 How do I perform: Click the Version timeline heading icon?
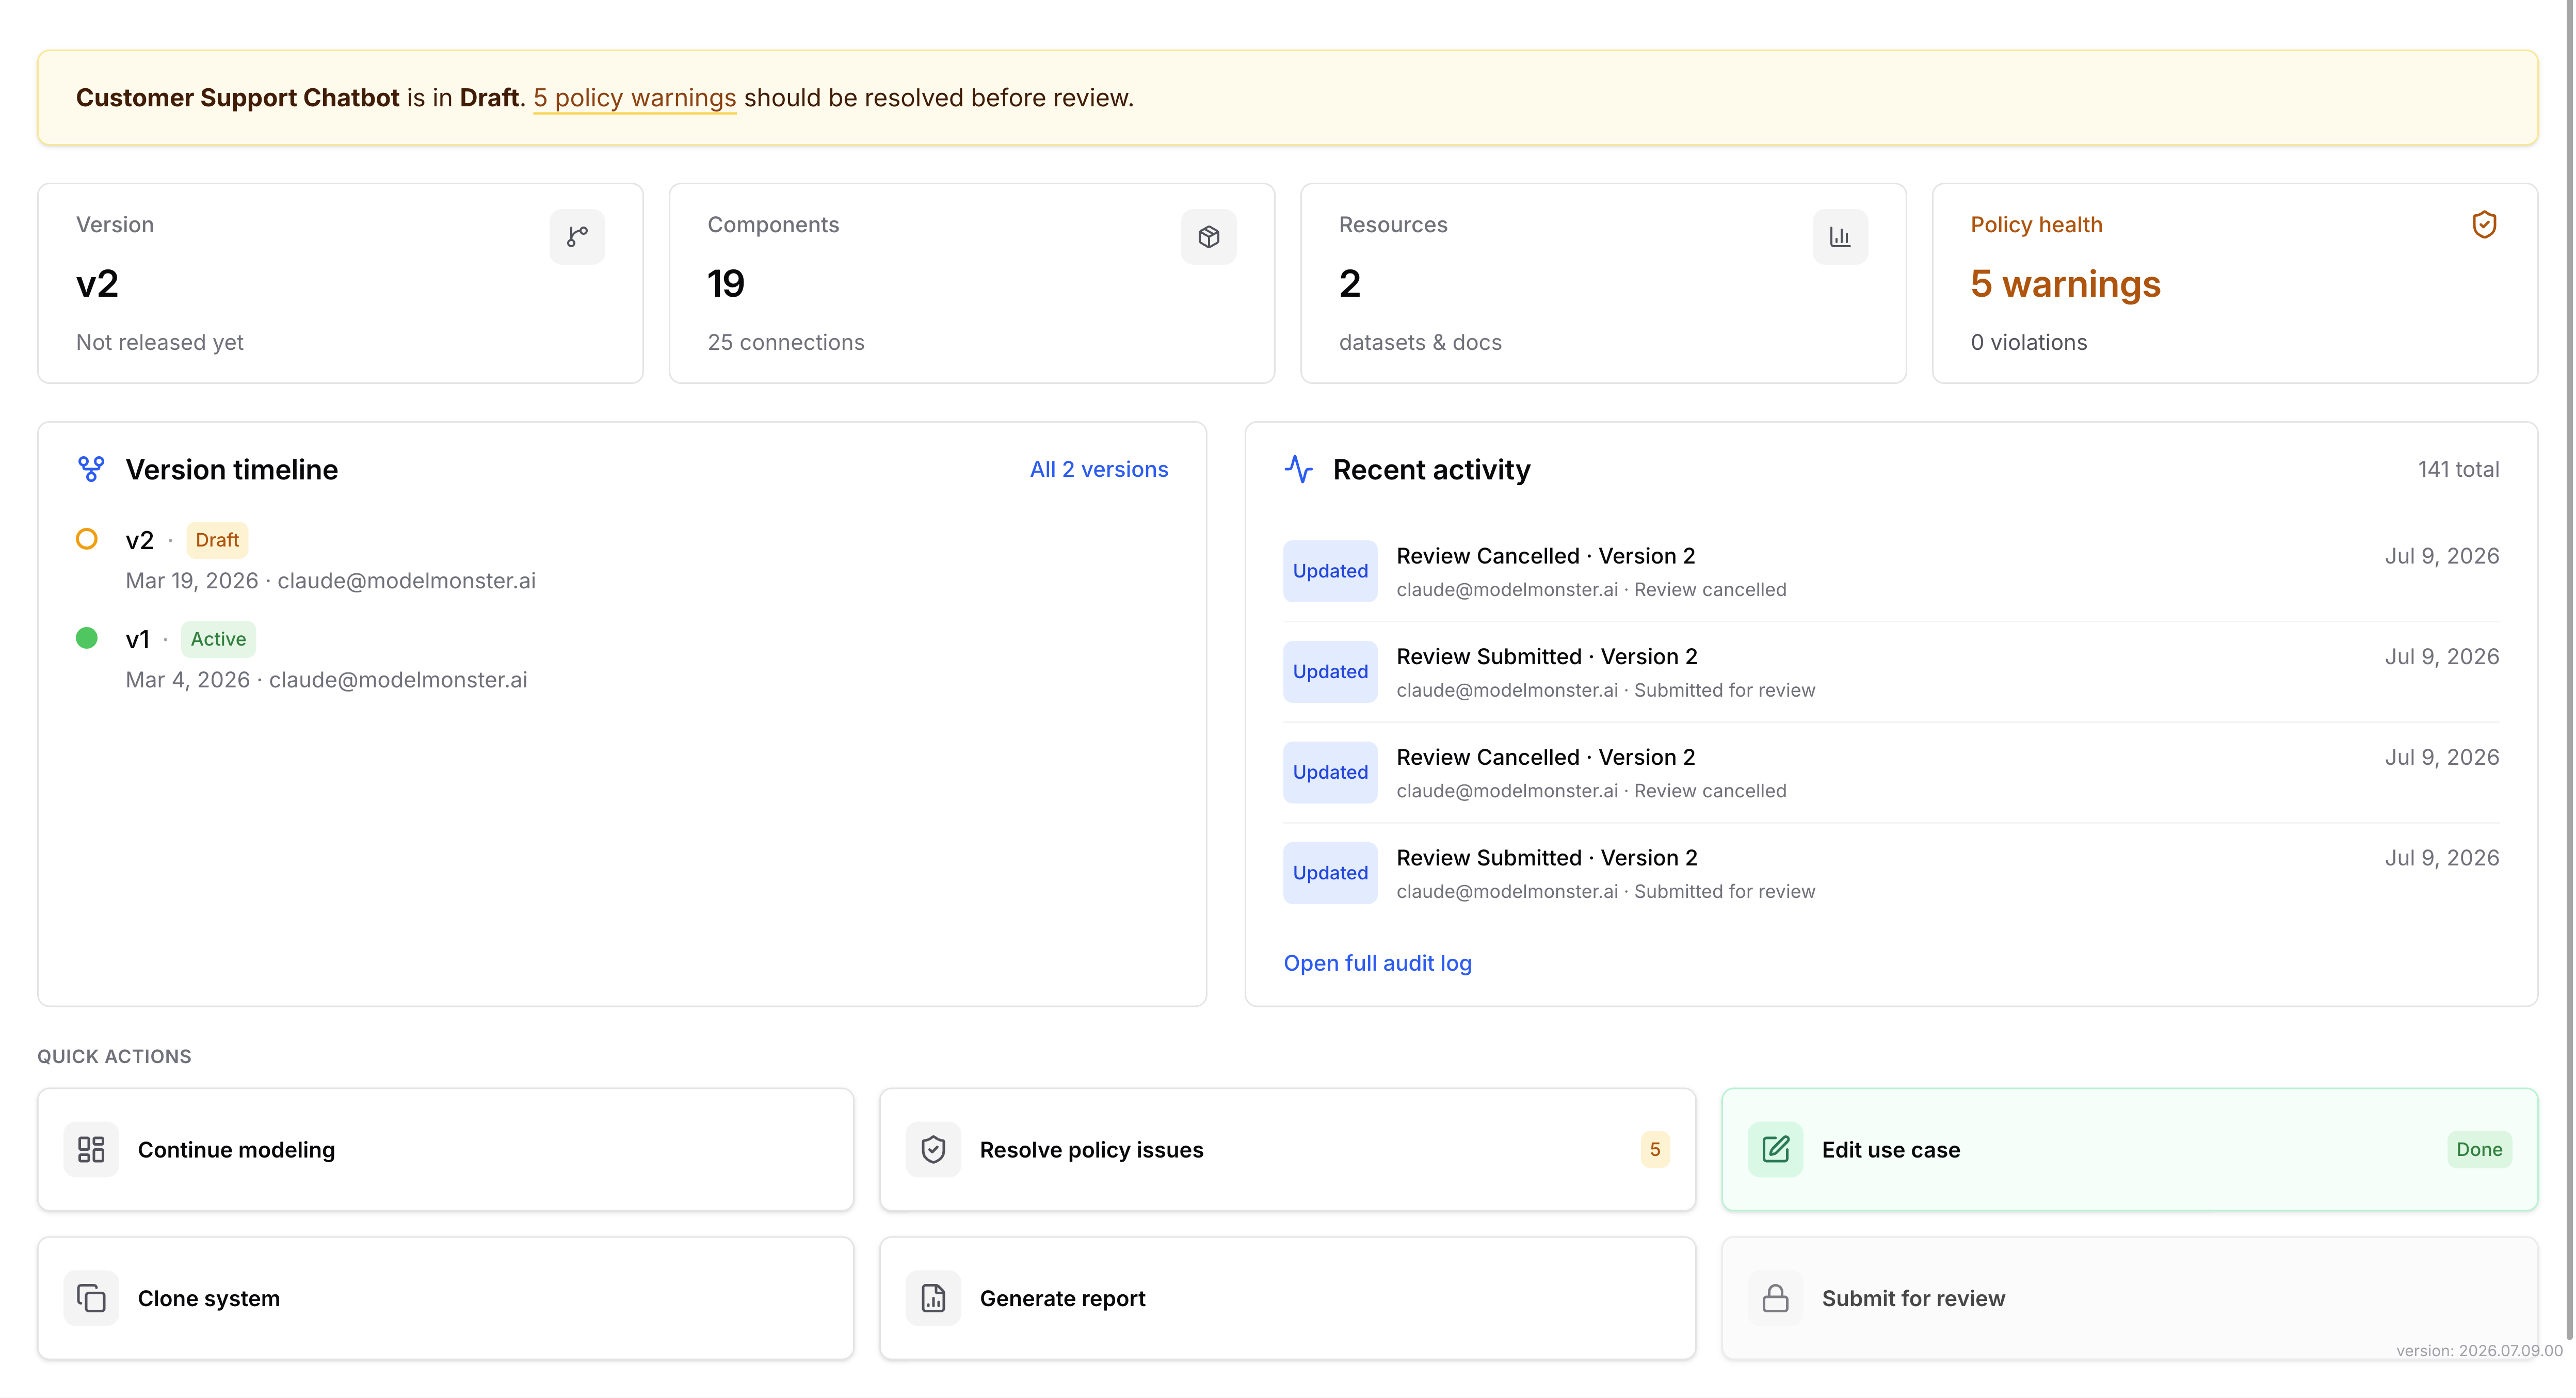[x=91, y=469]
